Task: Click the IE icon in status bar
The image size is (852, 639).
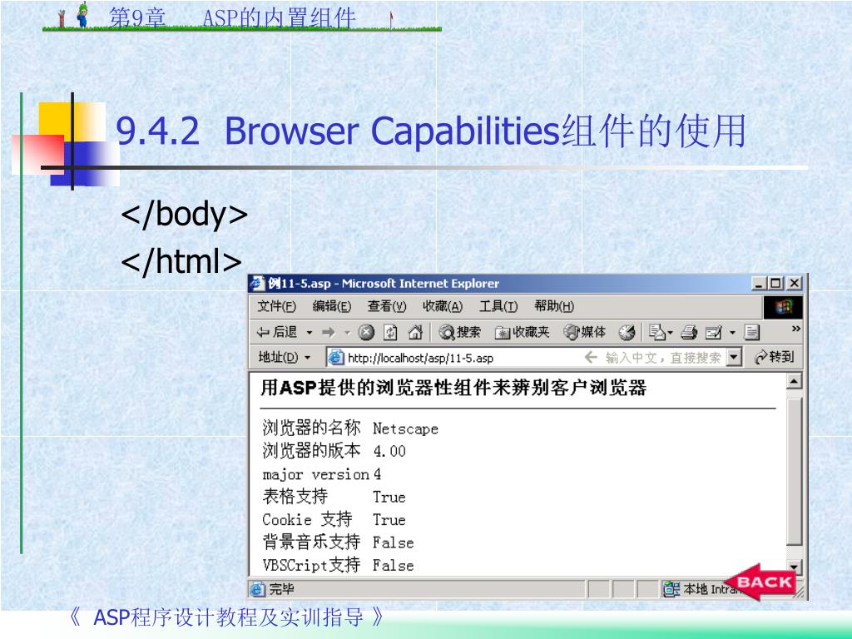Action: tap(258, 589)
